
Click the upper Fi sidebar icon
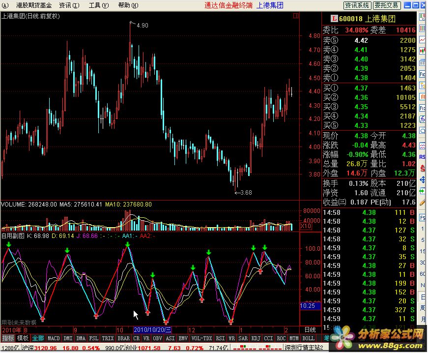pos(422,74)
